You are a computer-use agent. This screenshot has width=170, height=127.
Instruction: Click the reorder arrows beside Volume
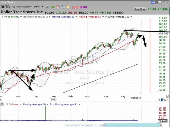[x=7, y=104]
